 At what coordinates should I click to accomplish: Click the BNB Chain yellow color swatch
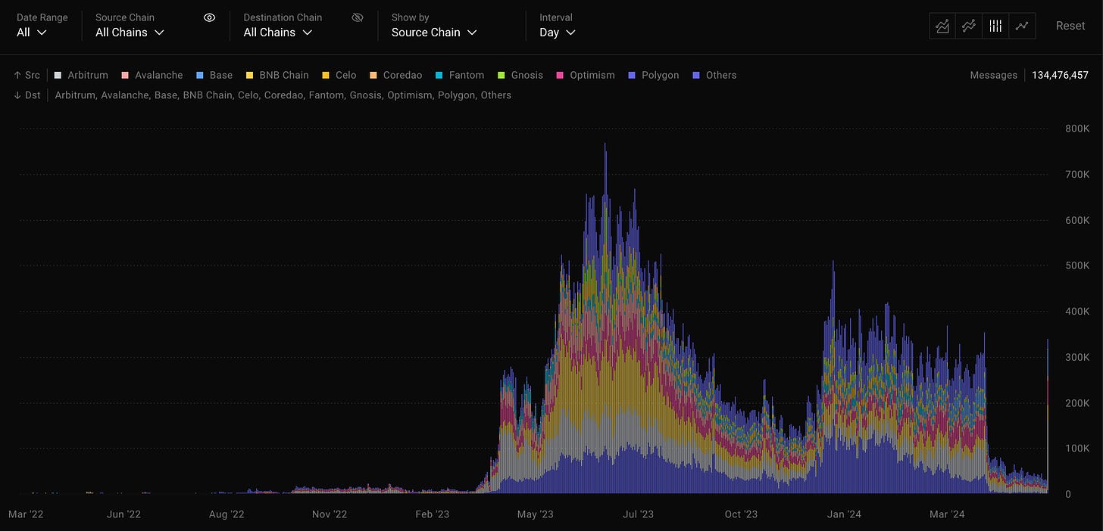click(250, 75)
